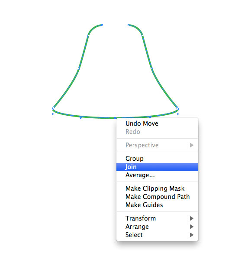Click the anchor point midway down right side
This screenshot has height=260, width=251.
(x=152, y=68)
